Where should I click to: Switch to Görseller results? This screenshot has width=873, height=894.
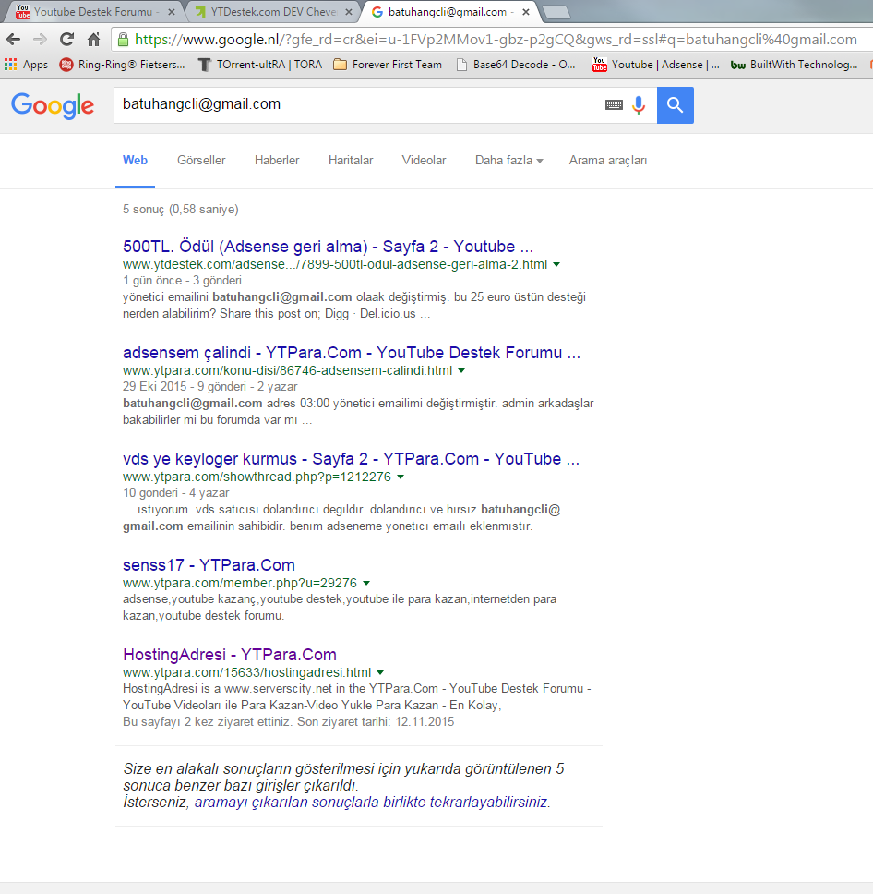[x=201, y=160]
